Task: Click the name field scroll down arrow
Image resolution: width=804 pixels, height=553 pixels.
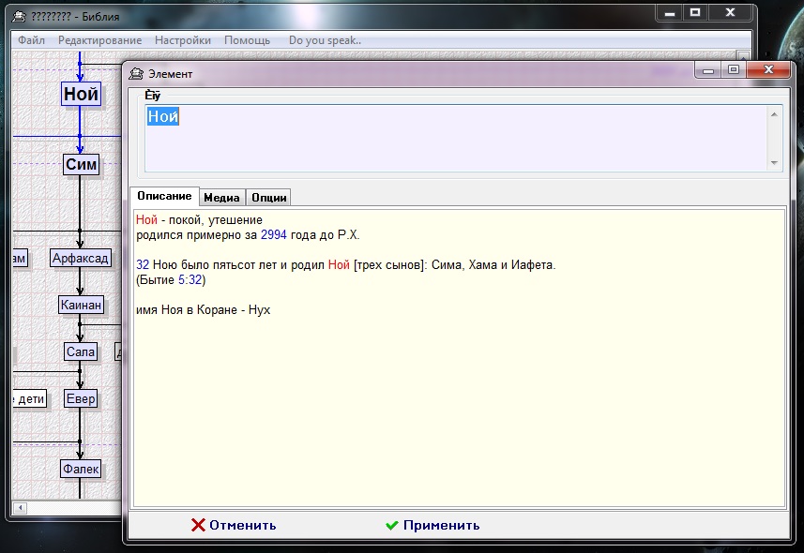Action: (774, 162)
